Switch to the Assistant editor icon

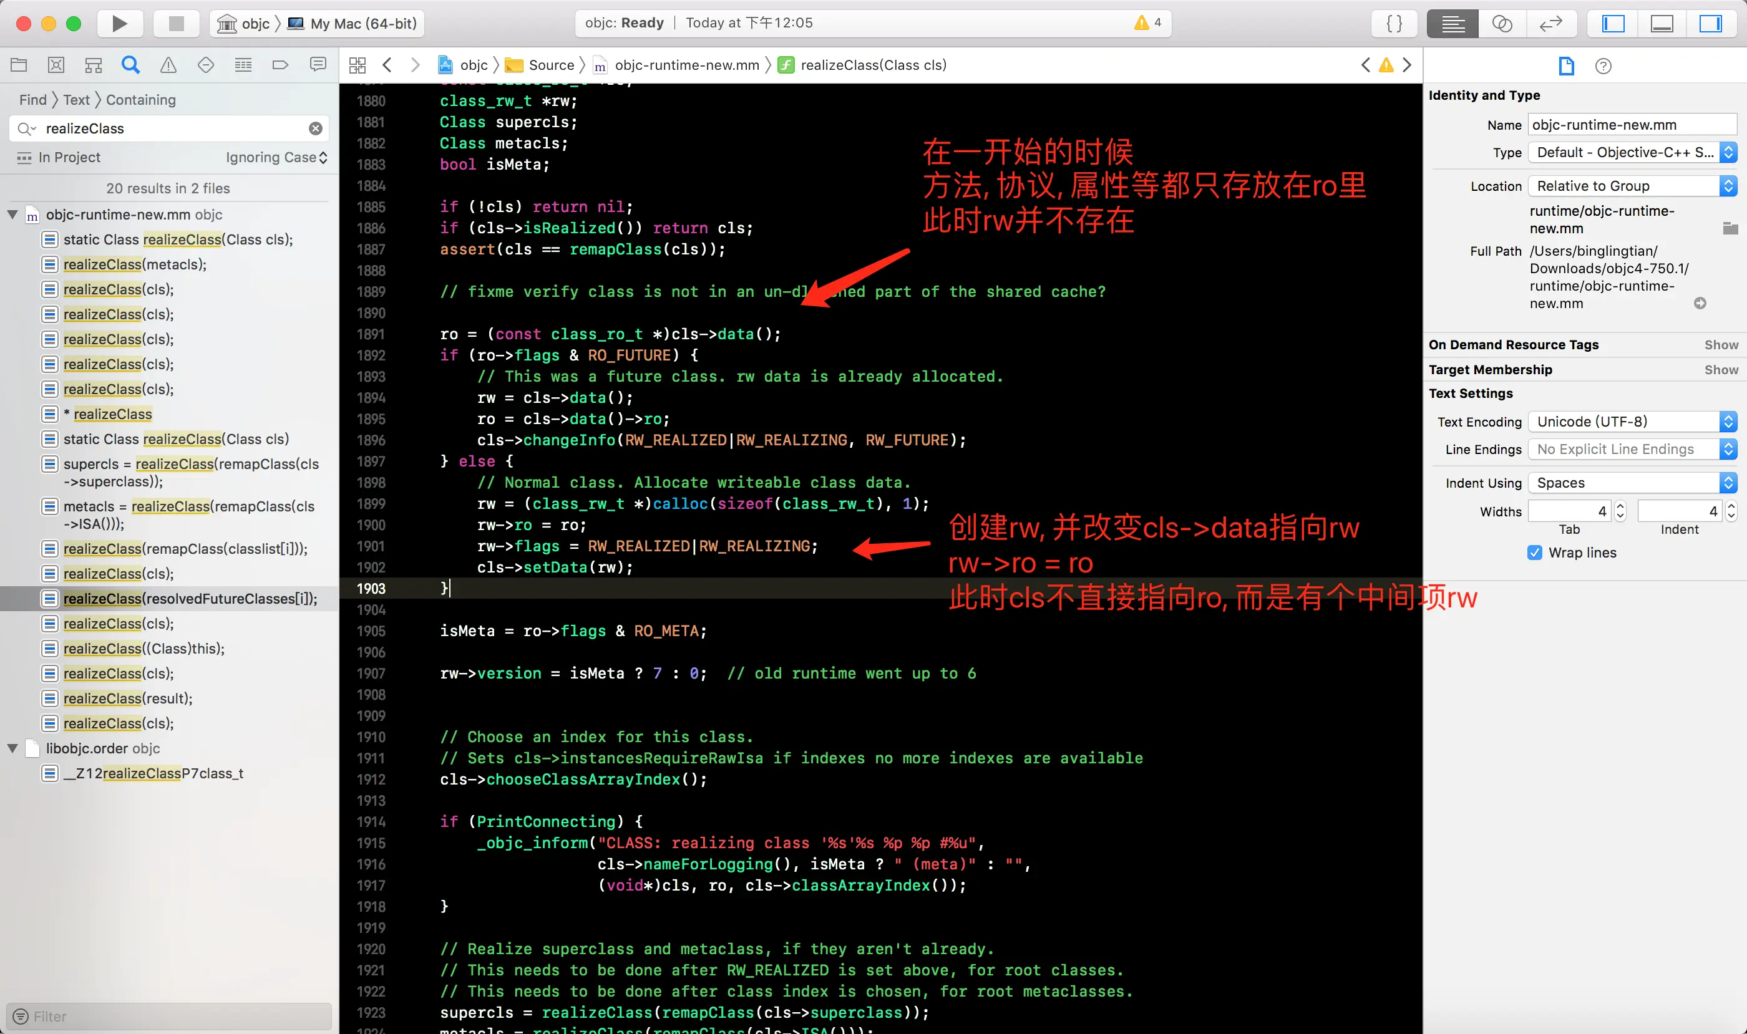[x=1502, y=24]
